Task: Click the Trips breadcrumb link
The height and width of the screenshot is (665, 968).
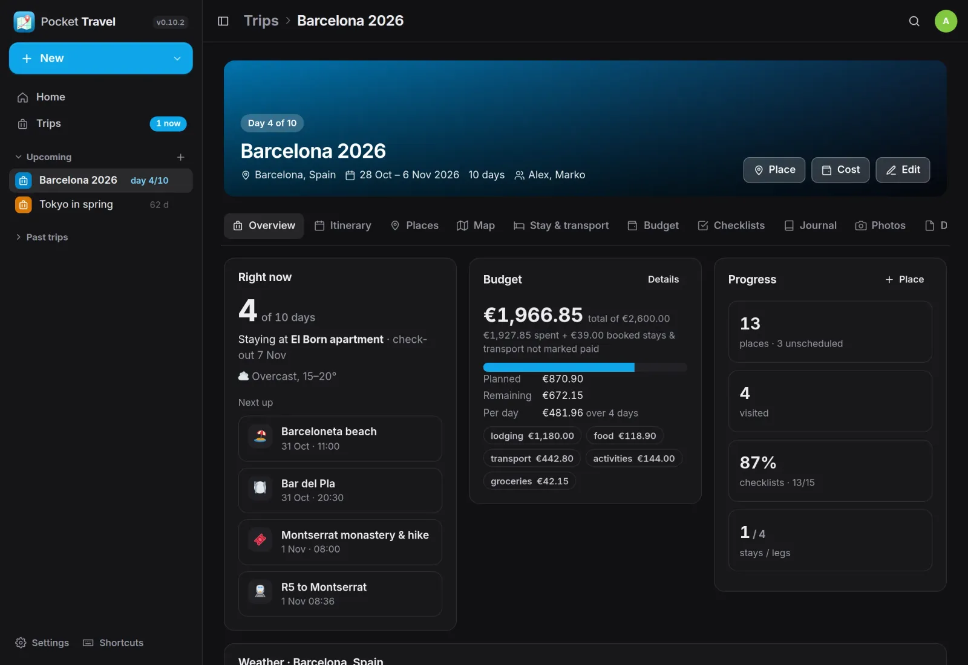Action: tap(261, 21)
